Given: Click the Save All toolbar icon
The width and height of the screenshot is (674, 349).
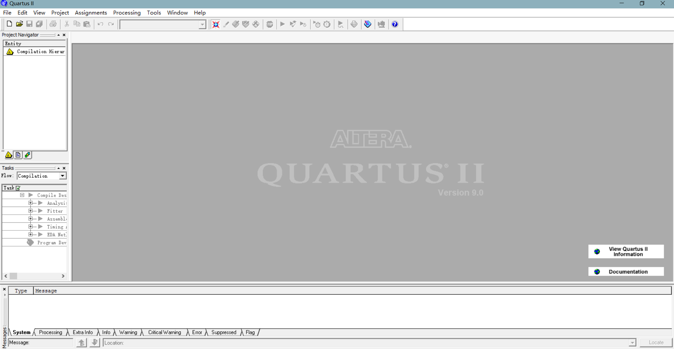Looking at the screenshot, I should click(39, 24).
